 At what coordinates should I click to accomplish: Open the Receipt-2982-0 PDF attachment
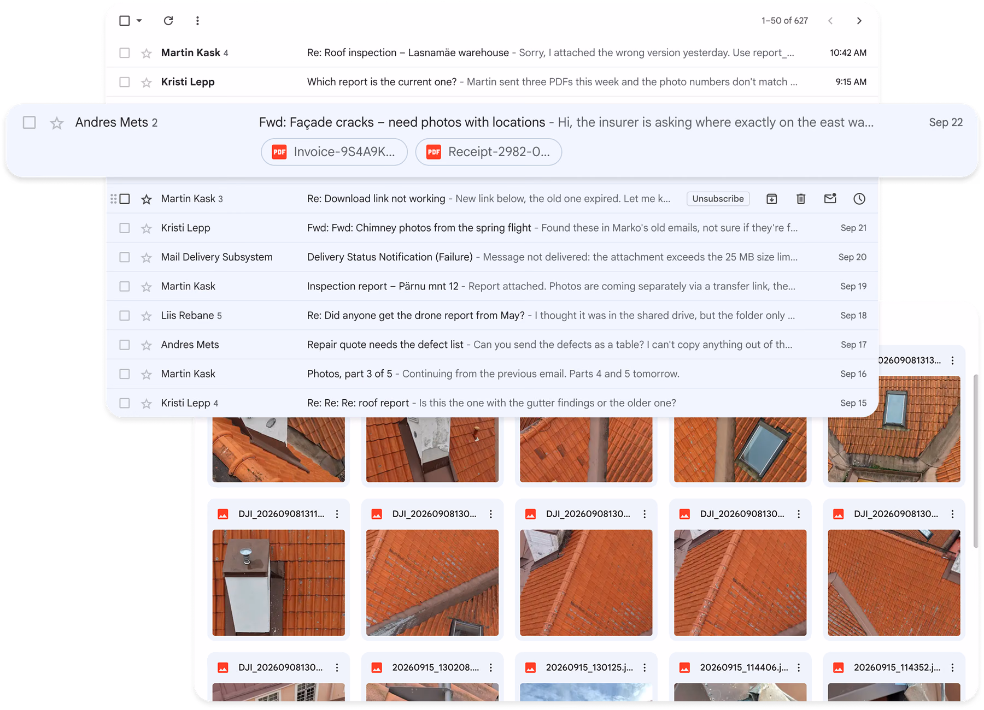tap(488, 152)
